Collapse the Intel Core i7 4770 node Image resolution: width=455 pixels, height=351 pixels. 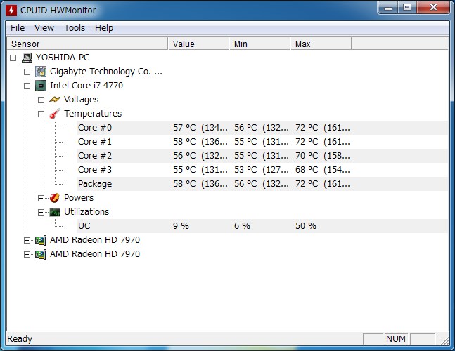(x=27, y=86)
